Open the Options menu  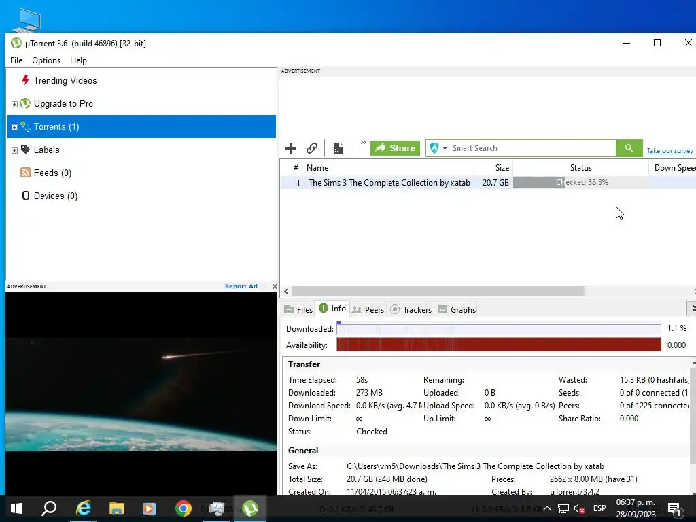coord(46,60)
